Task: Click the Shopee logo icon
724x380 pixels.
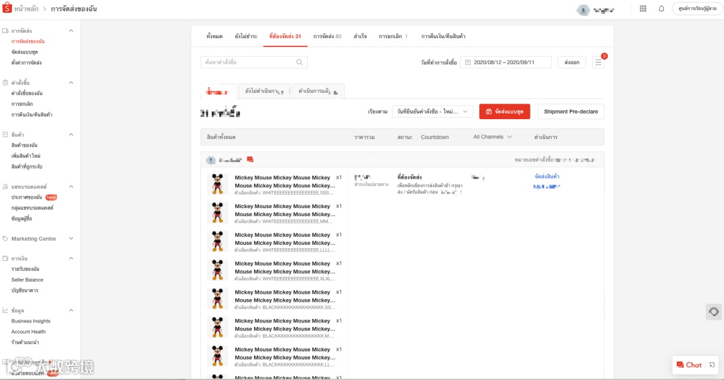Action: coord(7,8)
